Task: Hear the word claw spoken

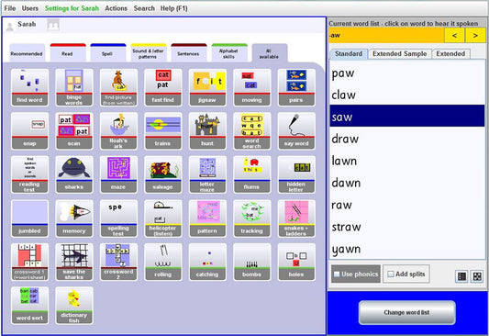Action: [x=407, y=95]
